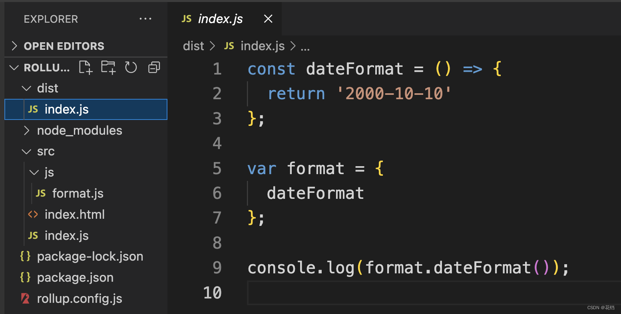The image size is (621, 314).
Task: Collapse the js folder under src
Action: pos(86,173)
